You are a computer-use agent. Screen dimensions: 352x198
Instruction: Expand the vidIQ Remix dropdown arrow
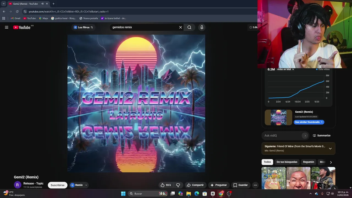pyautogui.click(x=86, y=185)
